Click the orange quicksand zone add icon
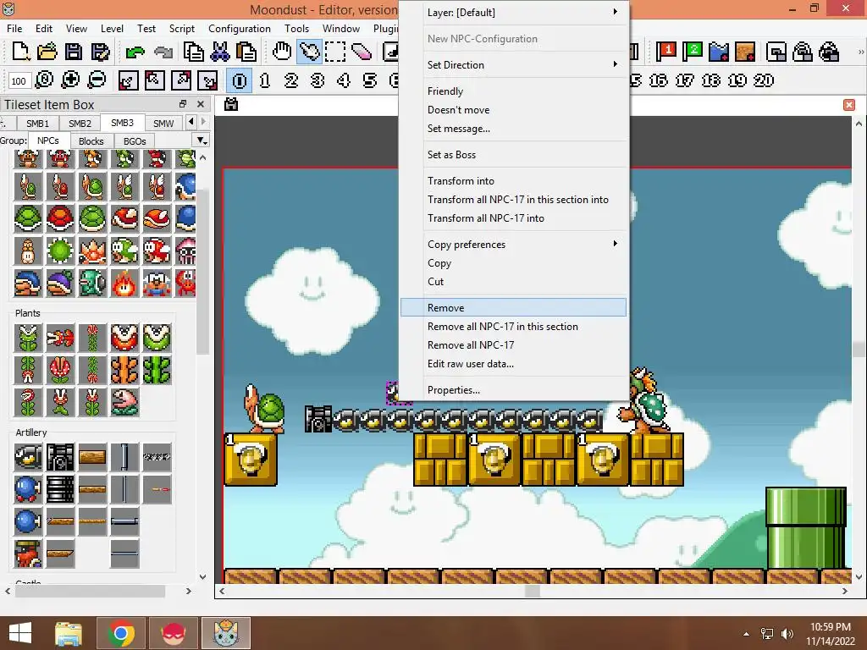Image resolution: width=867 pixels, height=650 pixels. click(745, 52)
